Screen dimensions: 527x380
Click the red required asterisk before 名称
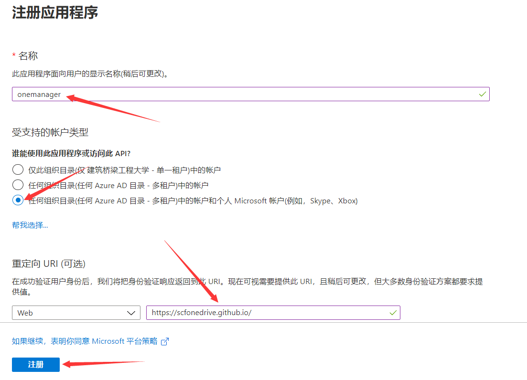[14, 56]
